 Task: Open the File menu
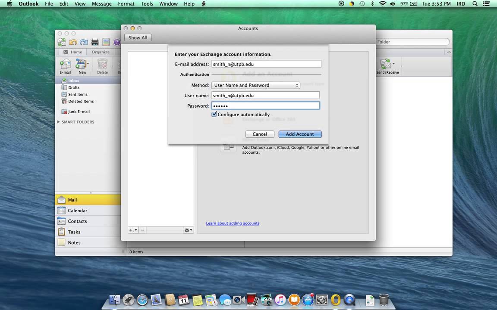[49, 4]
